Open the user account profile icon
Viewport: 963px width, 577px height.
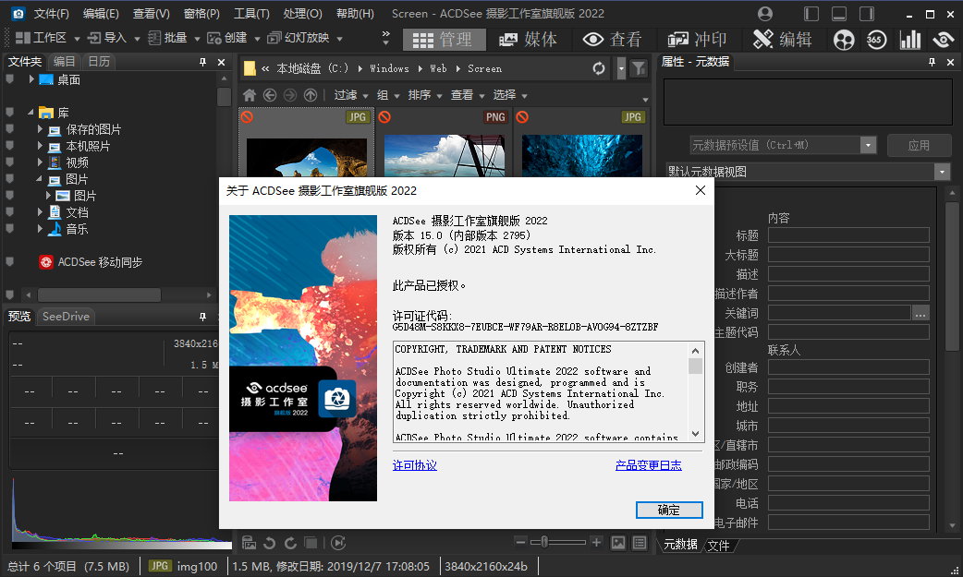pos(764,14)
